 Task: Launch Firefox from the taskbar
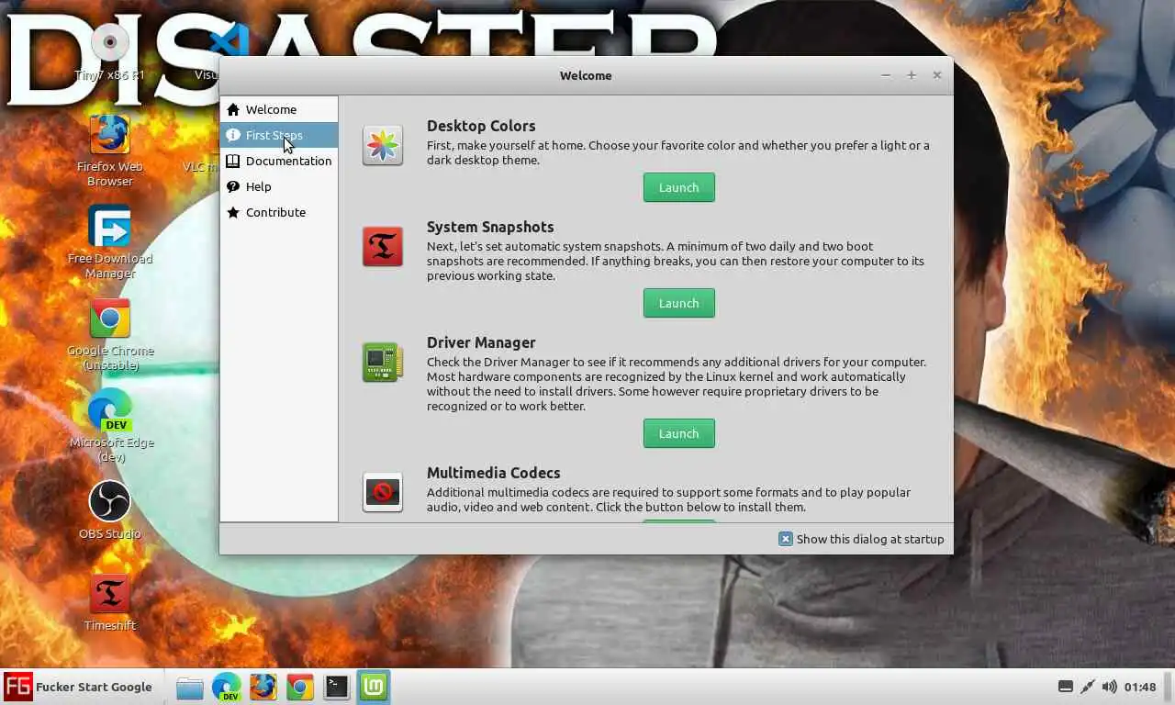[x=263, y=687]
